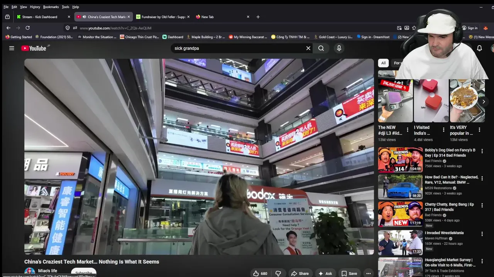The height and width of the screenshot is (277, 494).
Task: Click the main video player
Action: 199,157
